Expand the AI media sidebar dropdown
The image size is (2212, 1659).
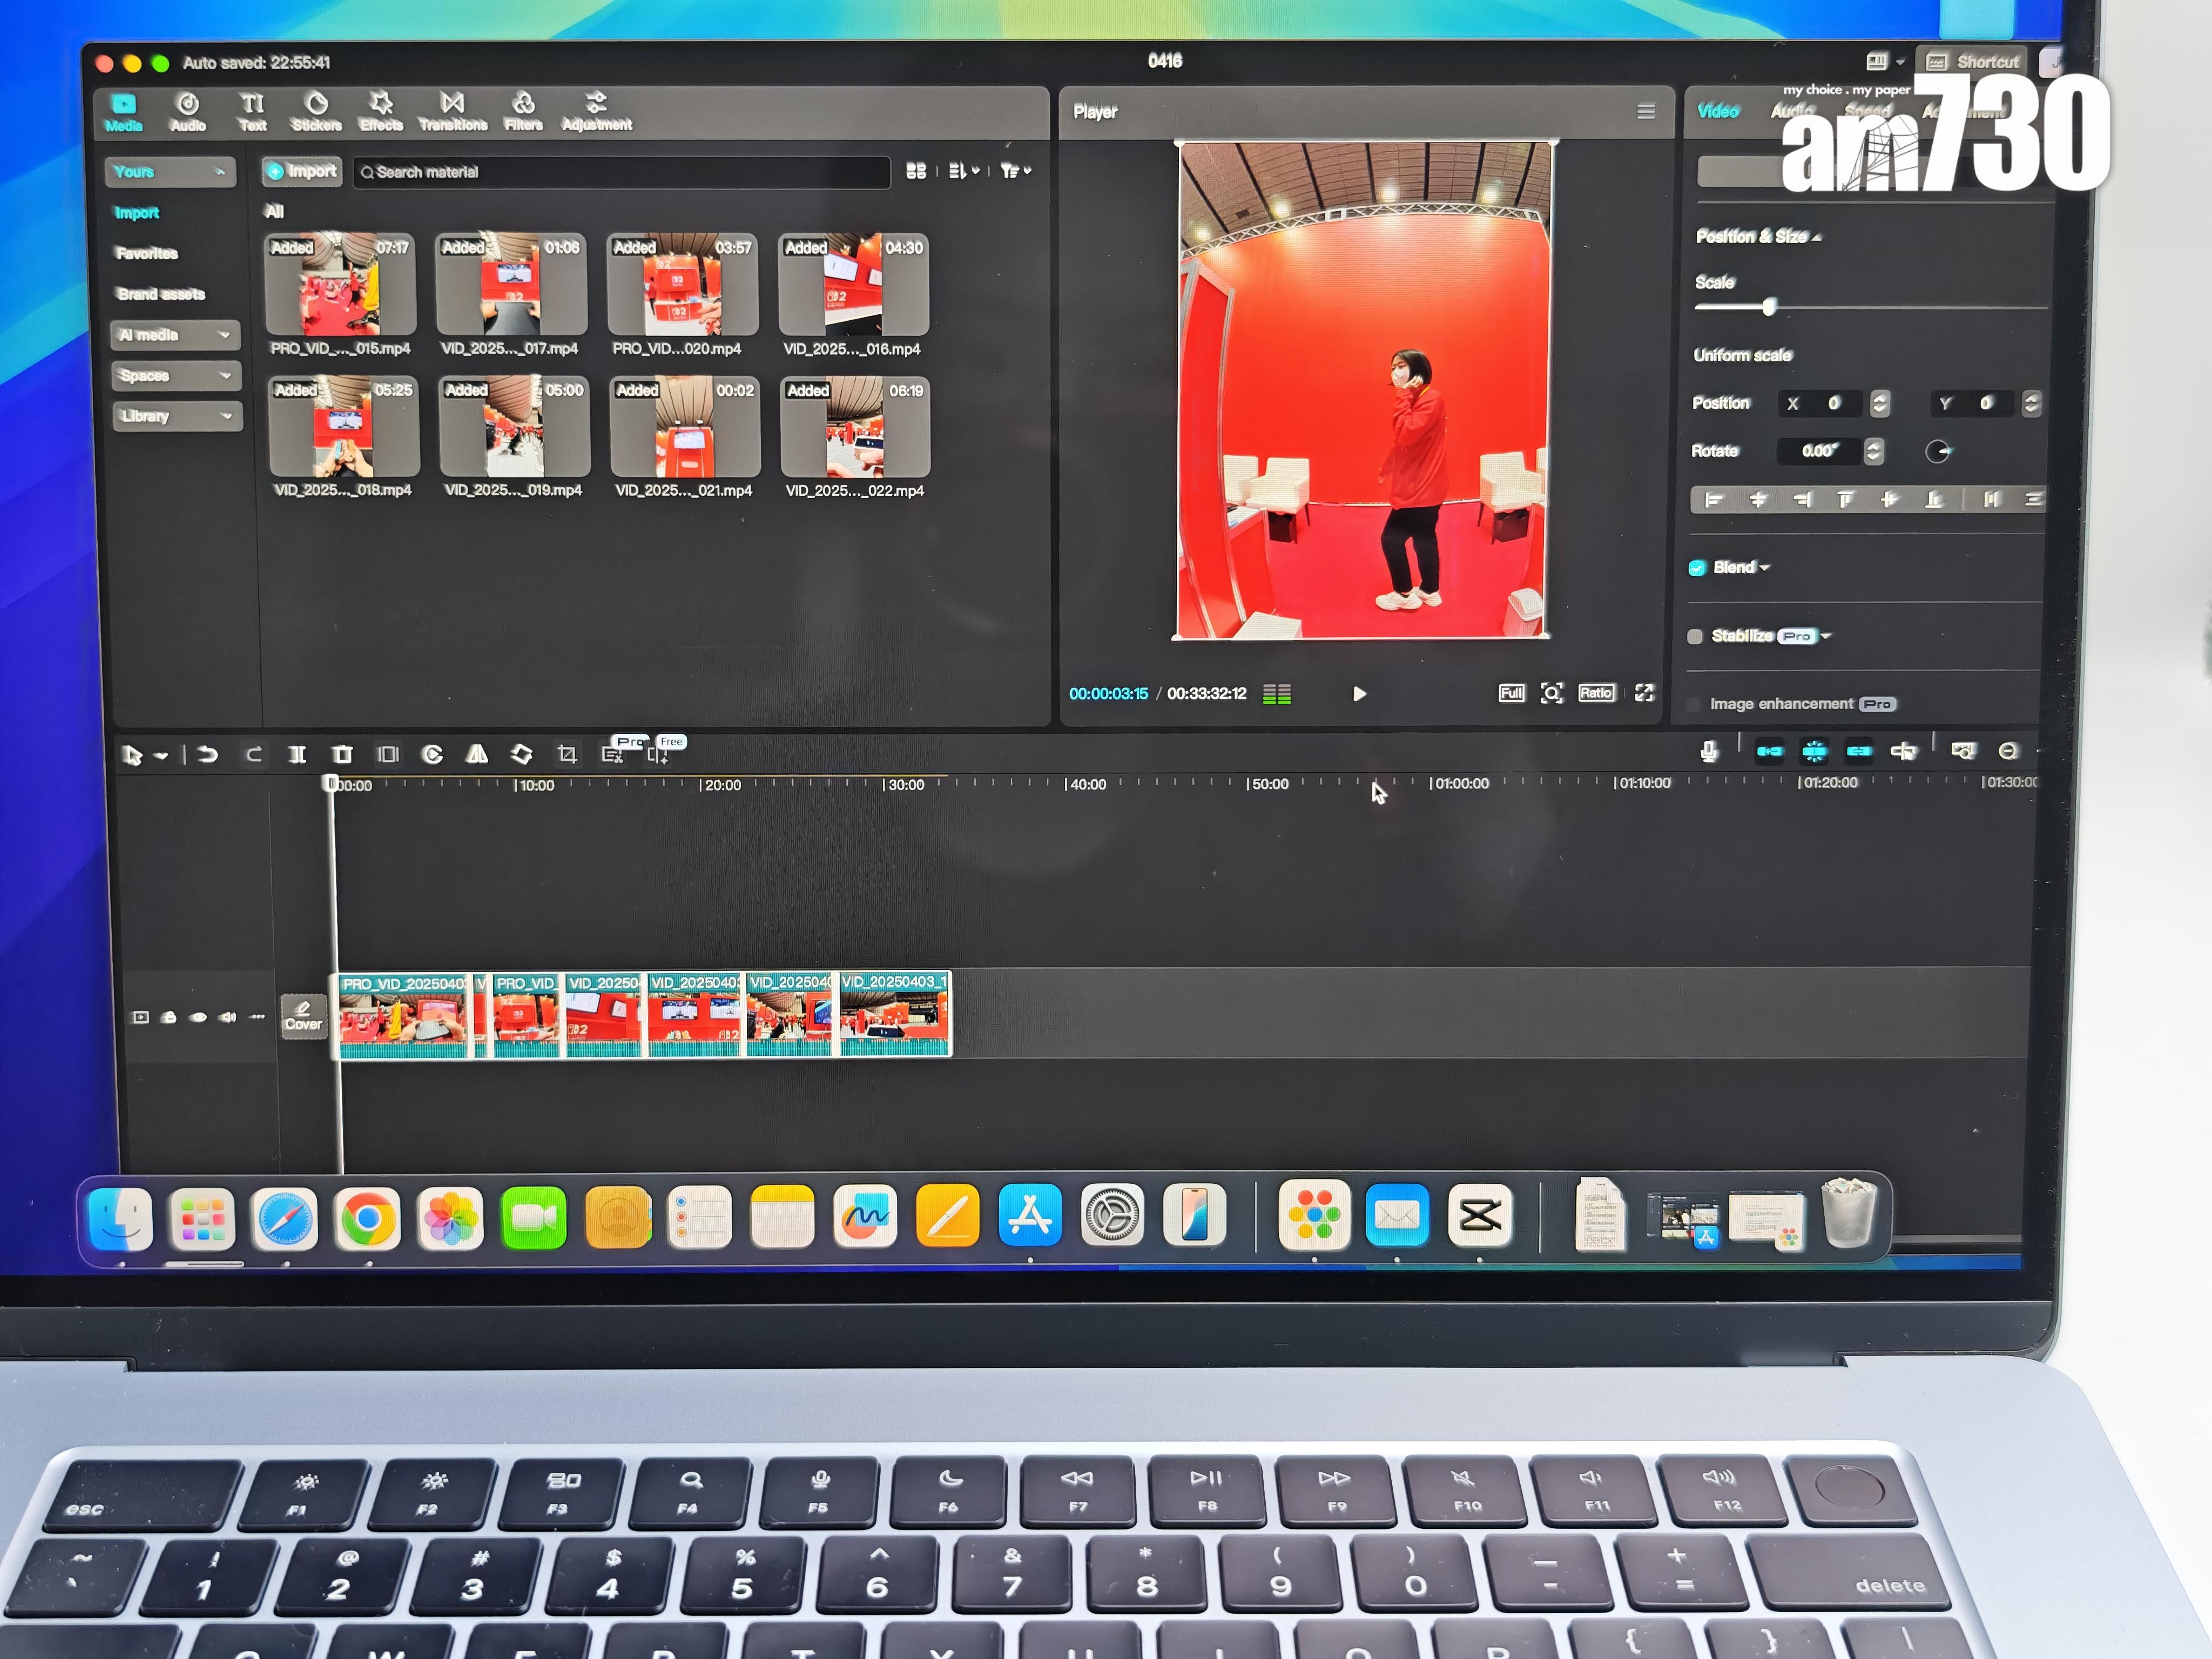[224, 335]
